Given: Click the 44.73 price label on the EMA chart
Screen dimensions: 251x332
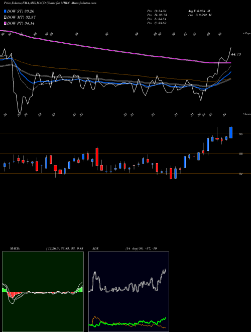Looking at the screenshot, I should tap(236, 54).
